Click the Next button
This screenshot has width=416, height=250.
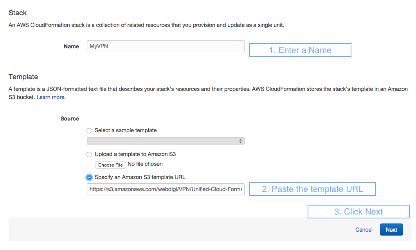click(391, 229)
